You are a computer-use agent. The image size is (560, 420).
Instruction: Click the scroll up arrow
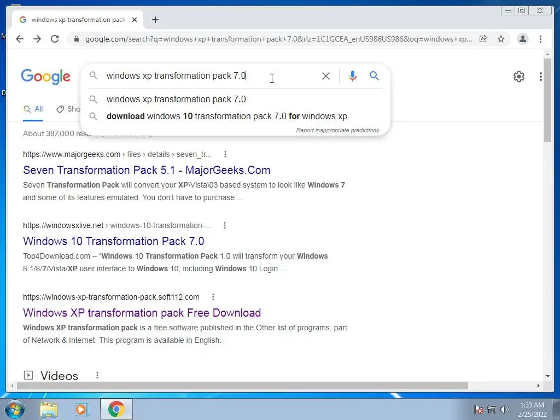[x=547, y=54]
